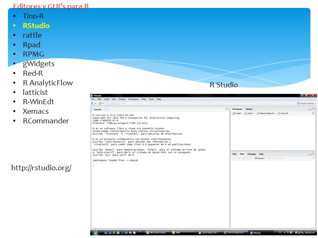Click the Print icon in main toolbar
This screenshot has width=318, height=238.
(x=118, y=103)
